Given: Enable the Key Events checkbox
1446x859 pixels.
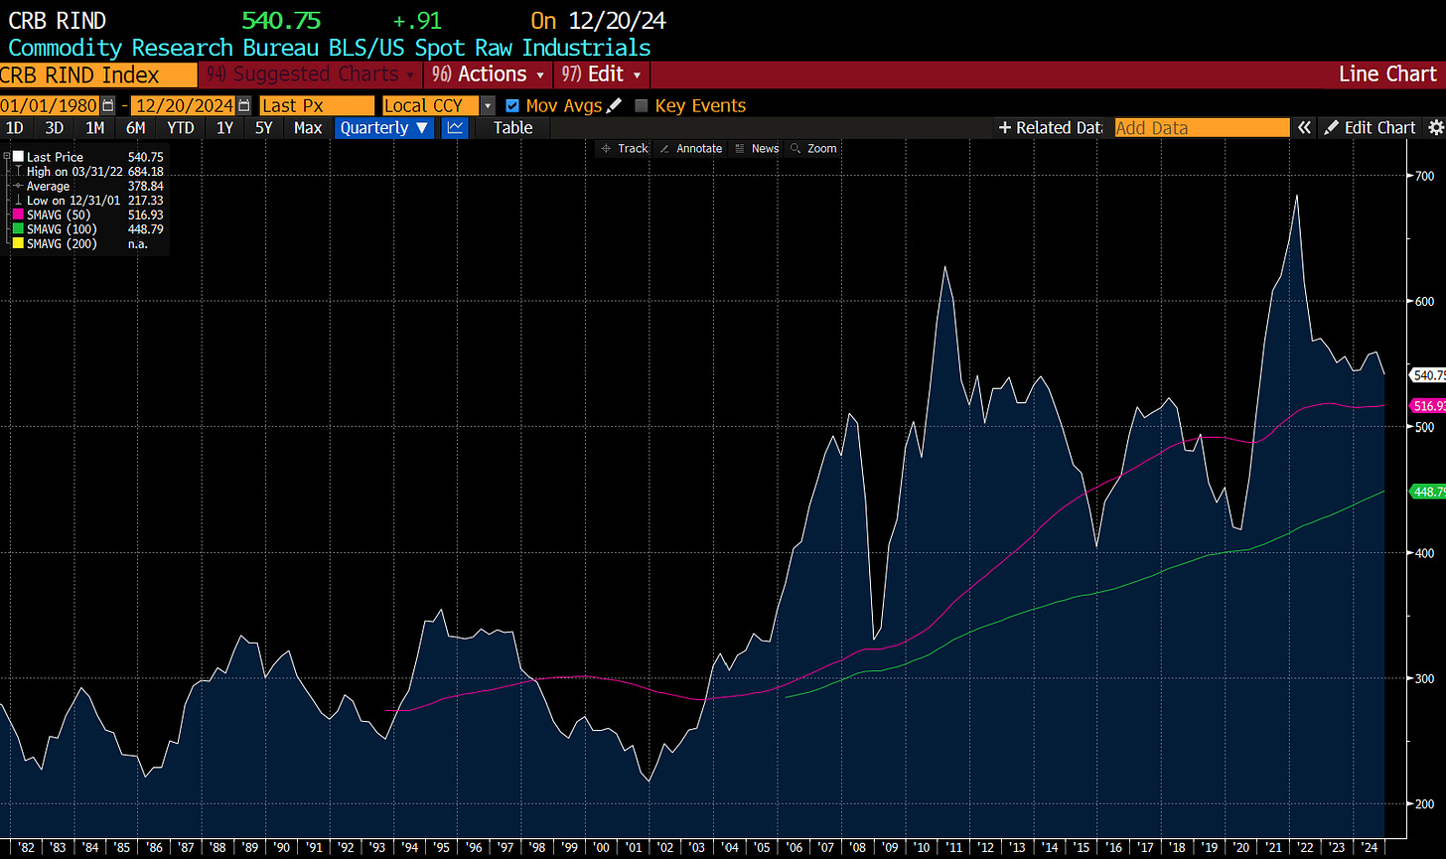Looking at the screenshot, I should point(641,105).
